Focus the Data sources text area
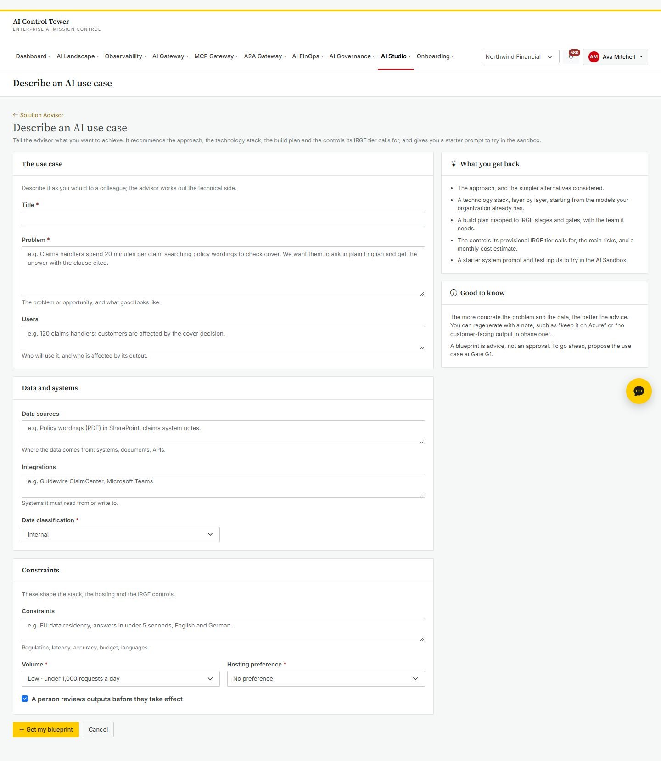The image size is (661, 761). [x=223, y=432]
